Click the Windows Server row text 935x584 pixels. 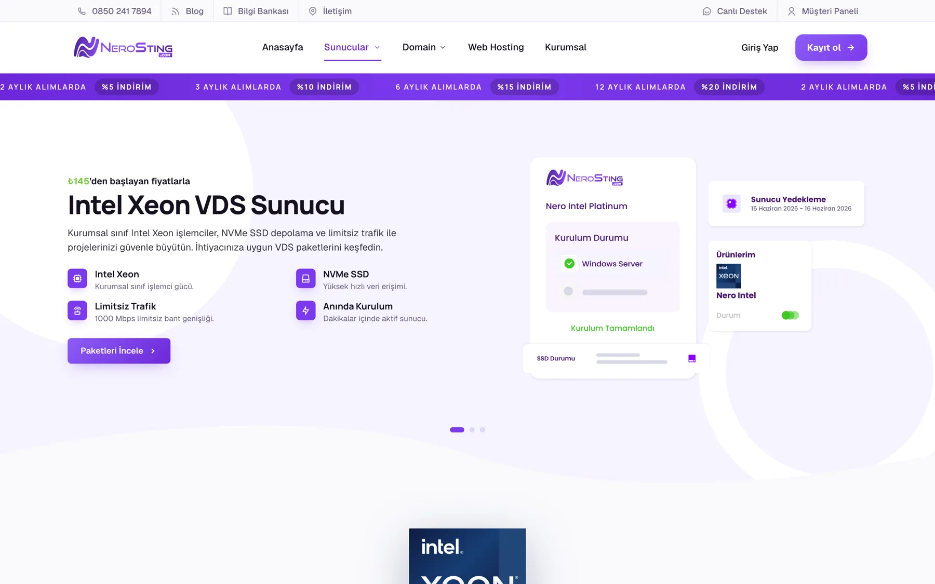pos(612,264)
